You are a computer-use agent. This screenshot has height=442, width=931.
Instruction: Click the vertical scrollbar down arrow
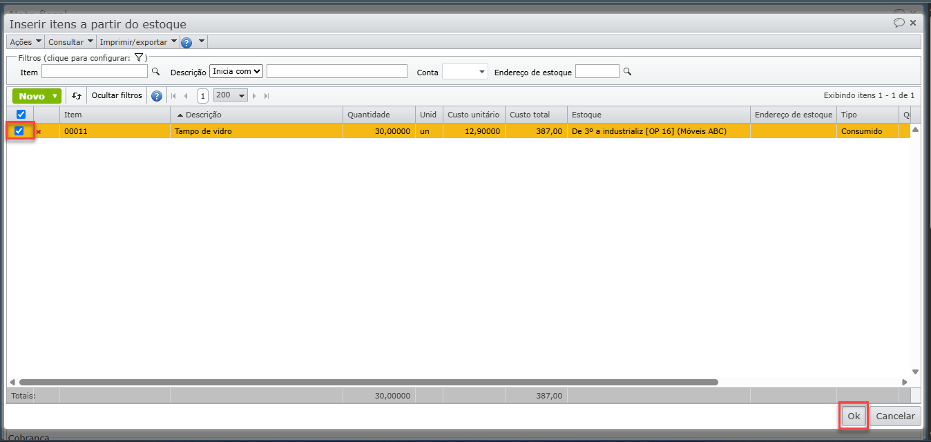[x=916, y=372]
